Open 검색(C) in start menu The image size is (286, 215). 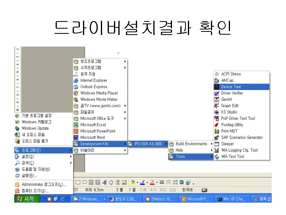pos(44,163)
